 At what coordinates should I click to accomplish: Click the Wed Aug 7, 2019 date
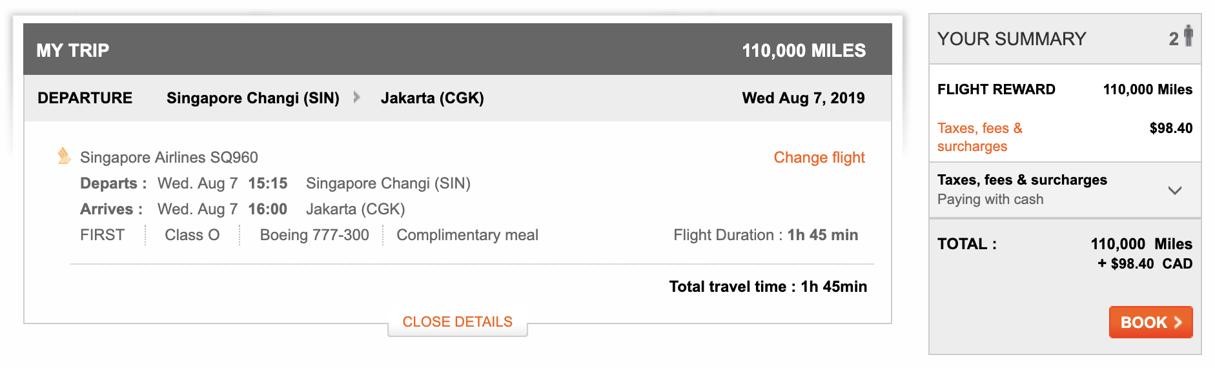tap(803, 98)
